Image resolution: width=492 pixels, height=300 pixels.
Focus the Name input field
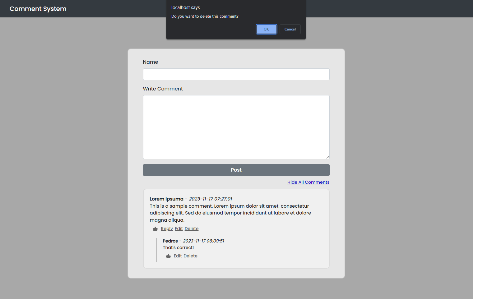click(x=236, y=74)
